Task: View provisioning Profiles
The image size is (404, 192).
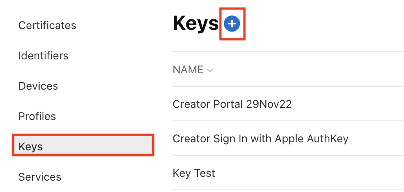Action: 37,116
